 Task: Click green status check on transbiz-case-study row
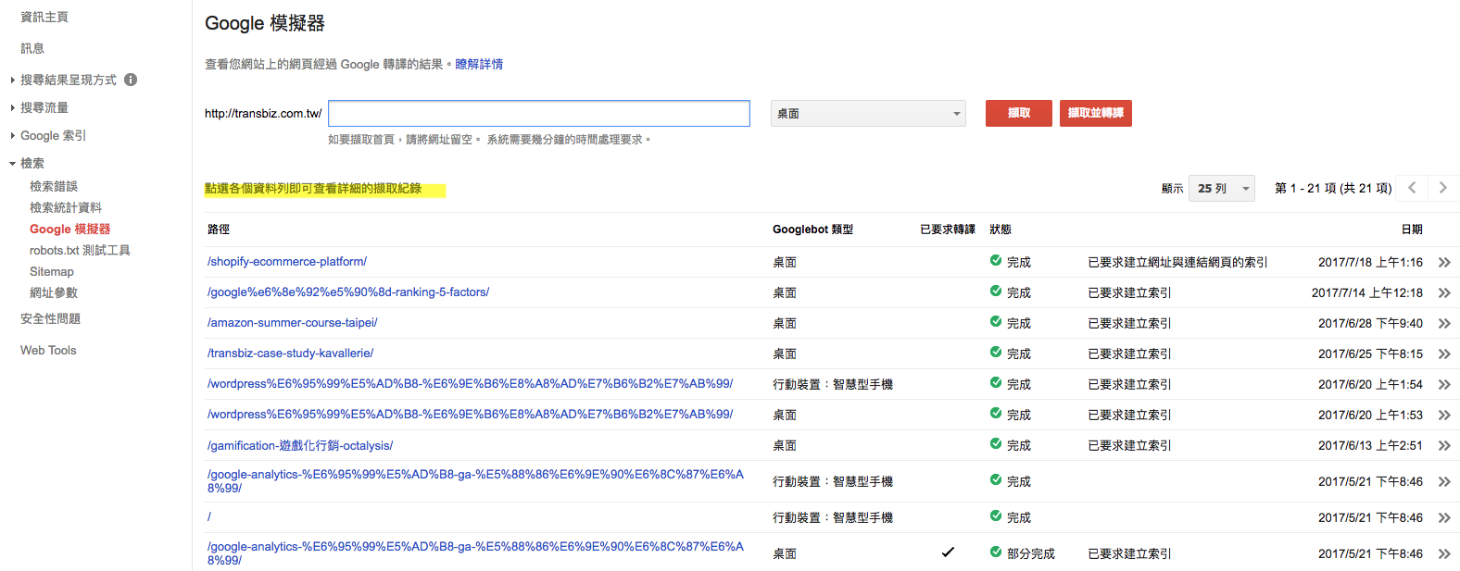click(996, 353)
